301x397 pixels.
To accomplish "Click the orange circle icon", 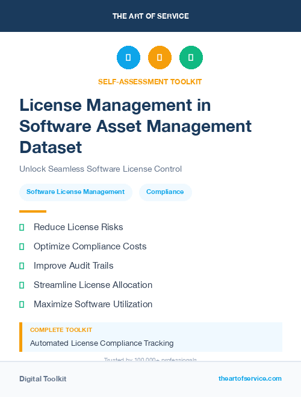I will tap(160, 57).
